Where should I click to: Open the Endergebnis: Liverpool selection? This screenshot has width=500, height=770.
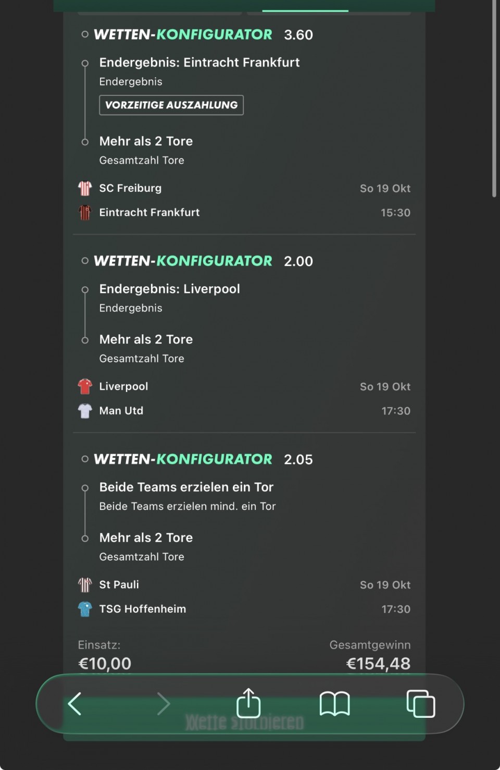(x=169, y=289)
